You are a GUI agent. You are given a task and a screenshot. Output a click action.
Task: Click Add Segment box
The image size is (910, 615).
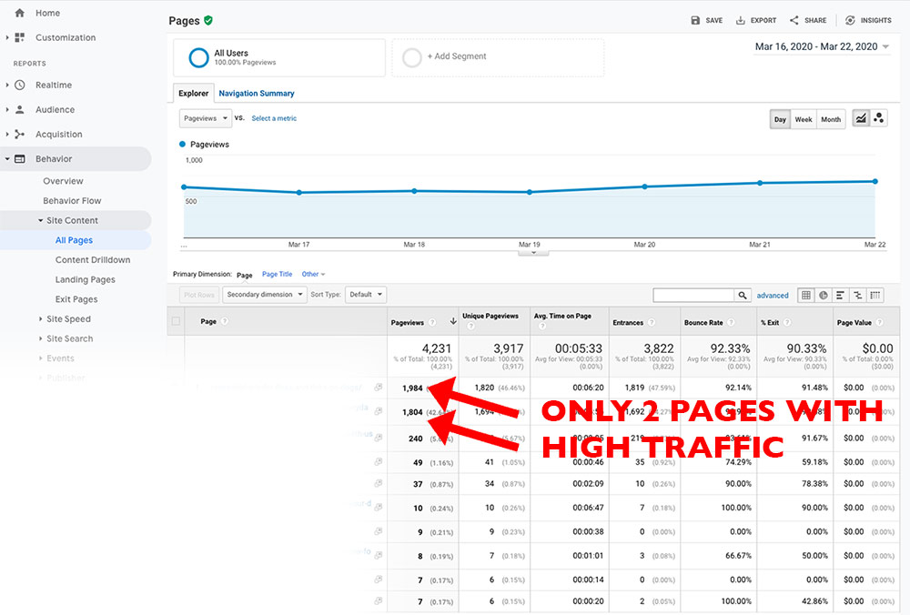pos(498,57)
